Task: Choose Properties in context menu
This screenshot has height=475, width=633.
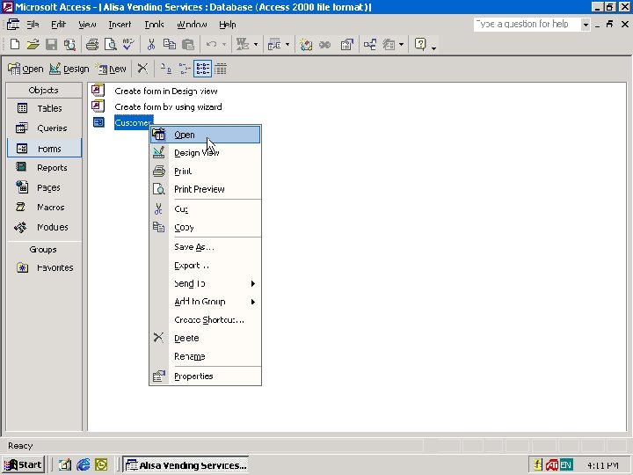Action: [206, 376]
